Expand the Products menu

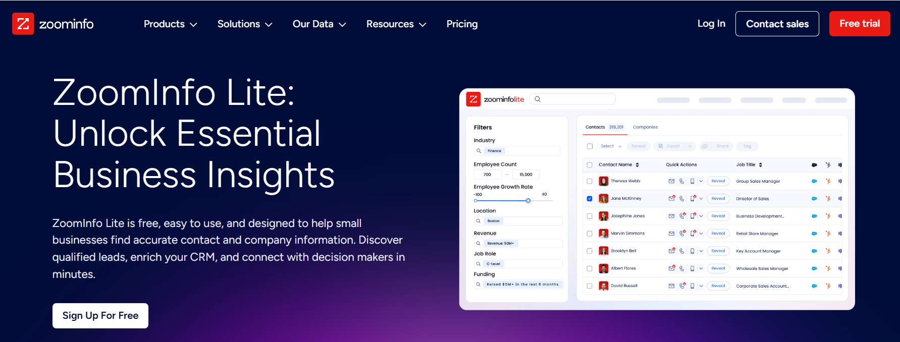[x=170, y=24]
